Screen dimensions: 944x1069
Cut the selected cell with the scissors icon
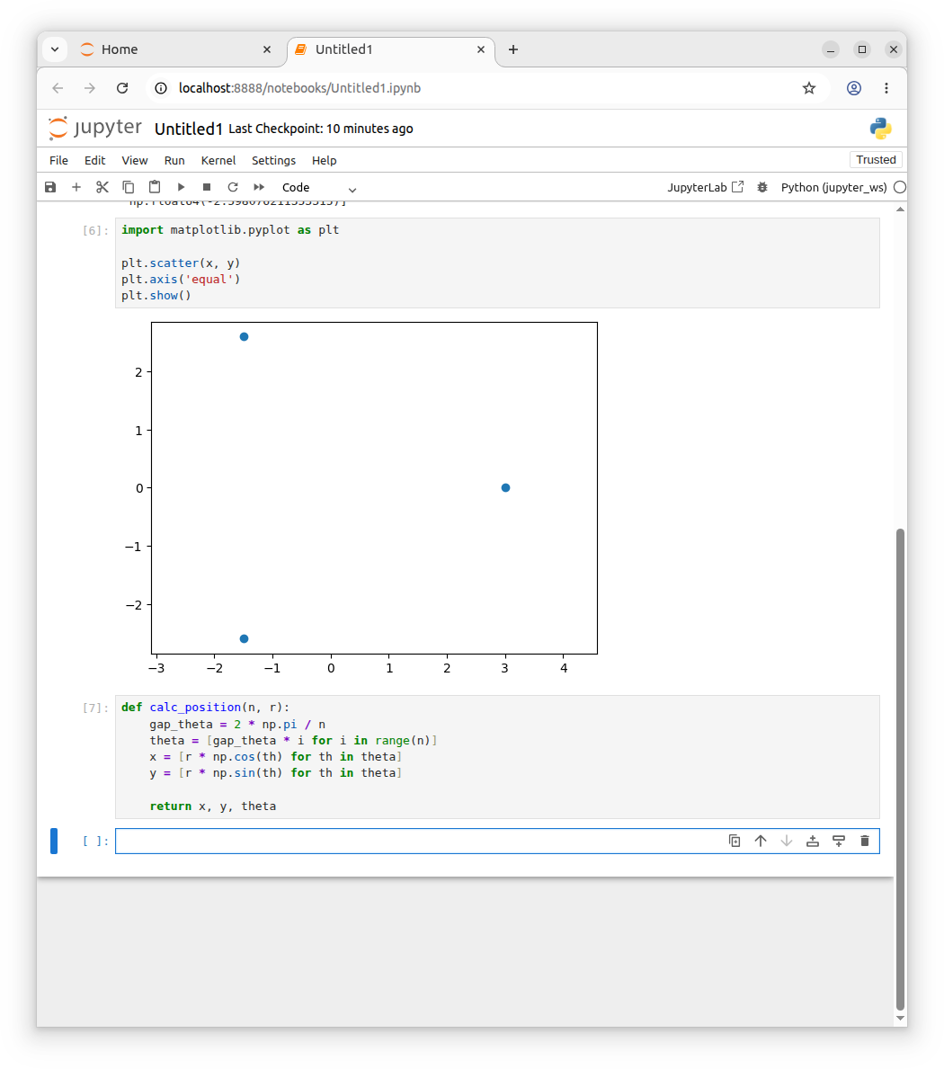pos(102,187)
